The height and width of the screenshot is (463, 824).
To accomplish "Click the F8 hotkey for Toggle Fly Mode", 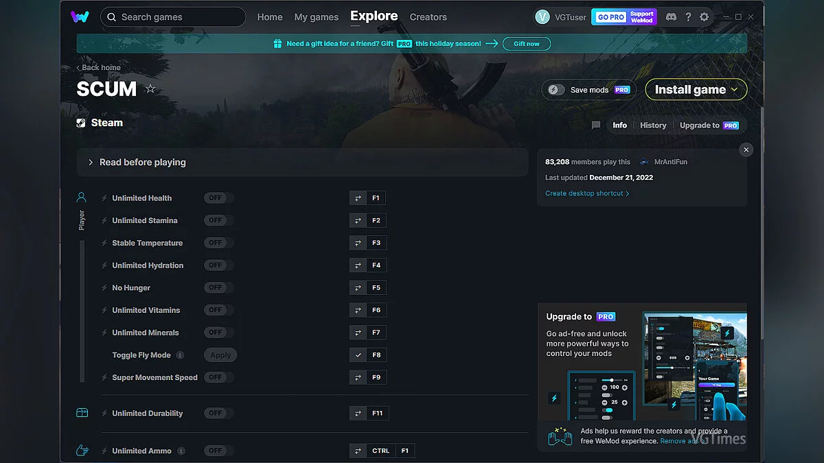I will [376, 355].
